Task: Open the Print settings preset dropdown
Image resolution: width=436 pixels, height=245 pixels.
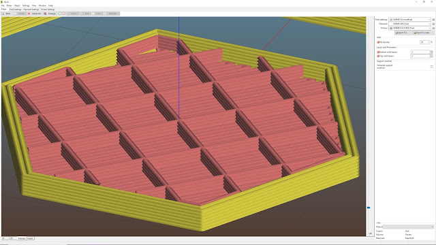Action: 410,20
